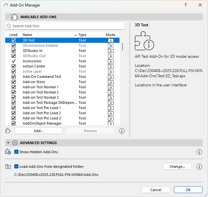Click mode icon for Add-on Test Normal 2

(x=111, y=92)
